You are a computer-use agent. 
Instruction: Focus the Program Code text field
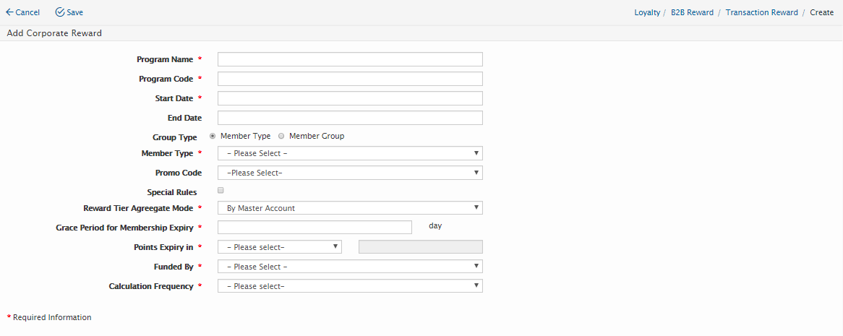pyautogui.click(x=350, y=79)
